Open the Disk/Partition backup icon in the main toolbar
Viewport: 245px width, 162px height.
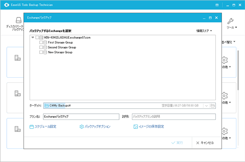(18, 20)
